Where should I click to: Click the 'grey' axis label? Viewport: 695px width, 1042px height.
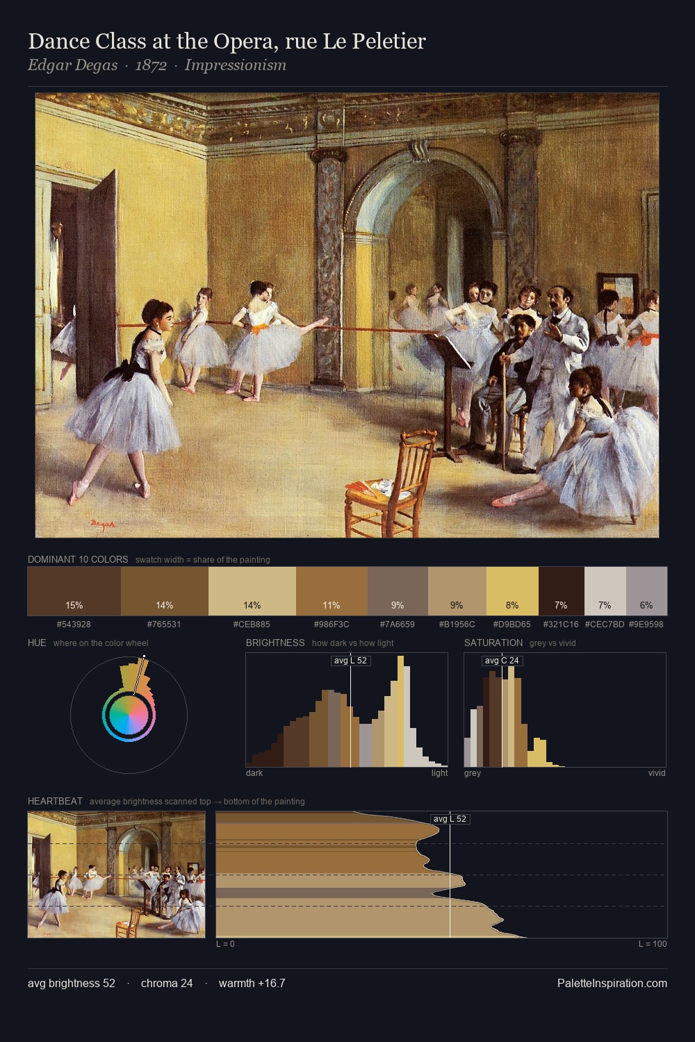point(473,773)
